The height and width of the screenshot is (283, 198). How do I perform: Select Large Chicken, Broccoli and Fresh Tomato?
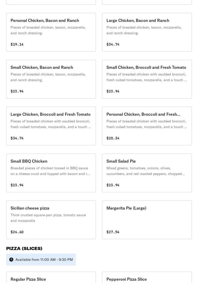(51, 126)
